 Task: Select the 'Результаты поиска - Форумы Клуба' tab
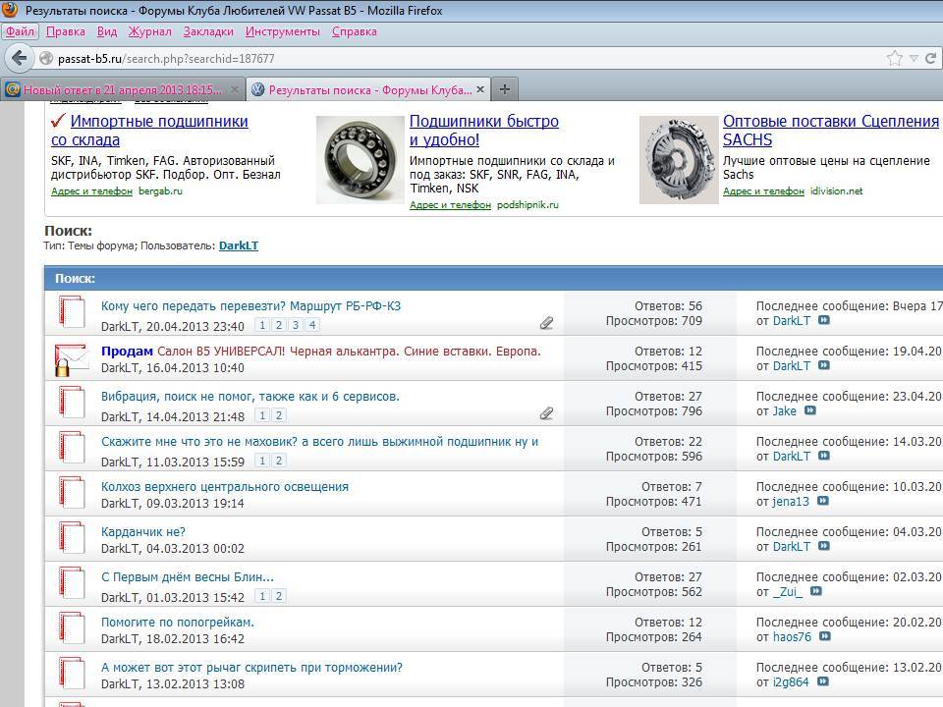(x=370, y=89)
